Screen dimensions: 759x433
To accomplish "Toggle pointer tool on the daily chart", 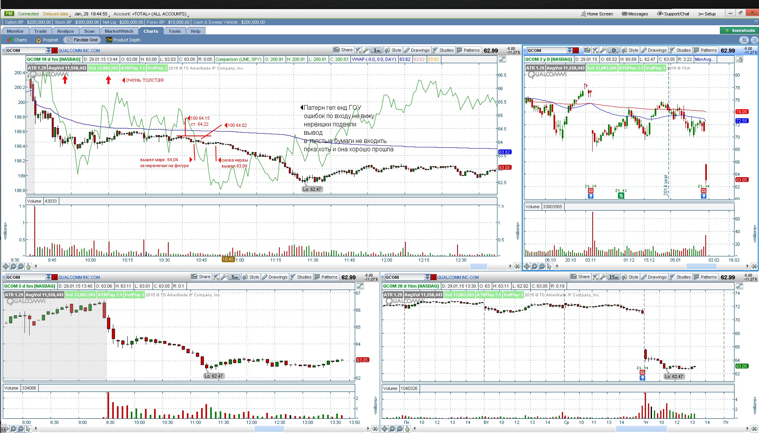I will pos(549,266).
